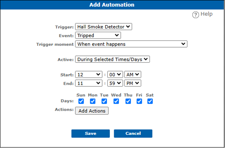Click the Event: label
Screen dimensions: 225x148
(66, 36)
